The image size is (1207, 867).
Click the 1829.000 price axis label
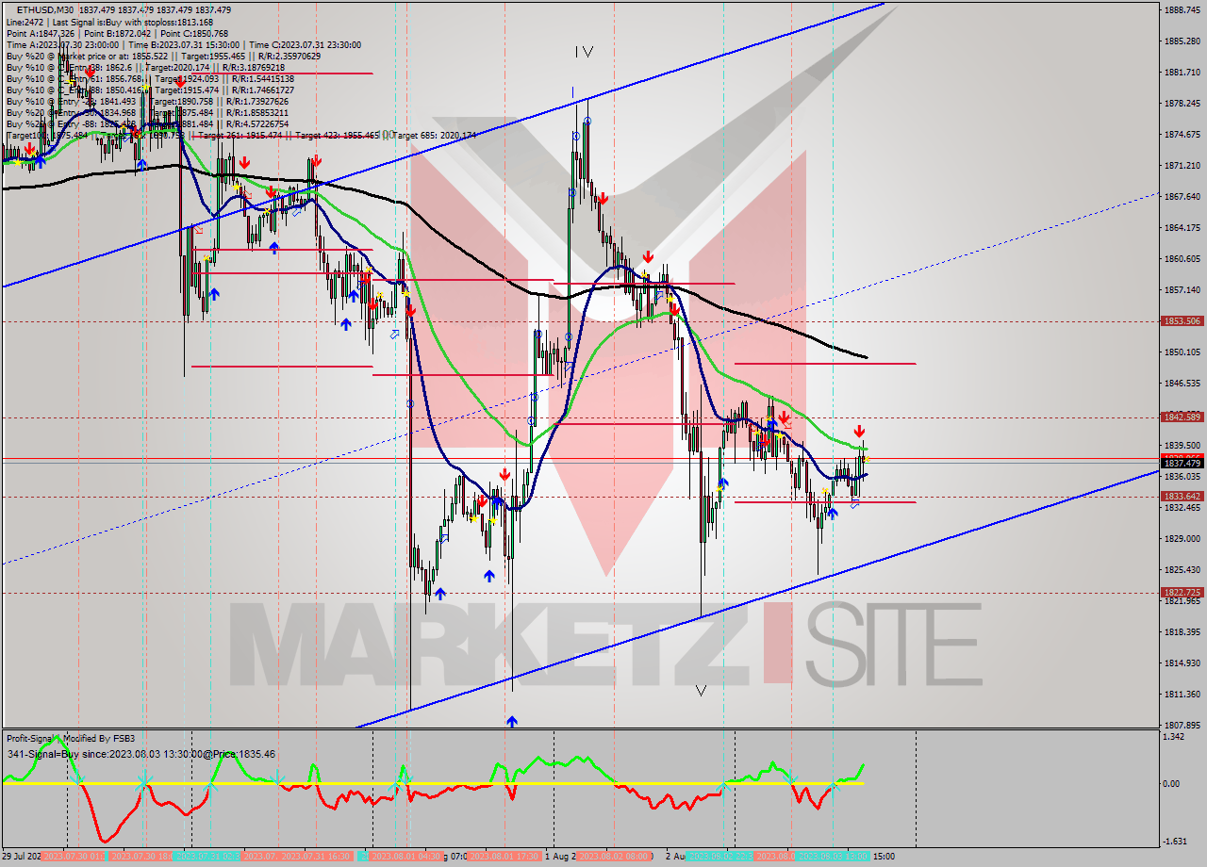[x=1182, y=539]
